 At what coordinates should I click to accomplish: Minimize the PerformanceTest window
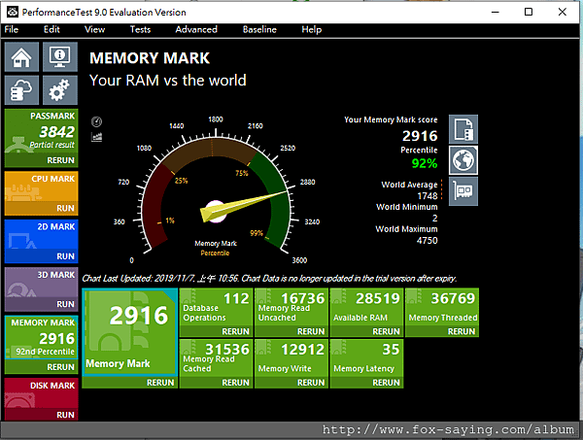(495, 12)
